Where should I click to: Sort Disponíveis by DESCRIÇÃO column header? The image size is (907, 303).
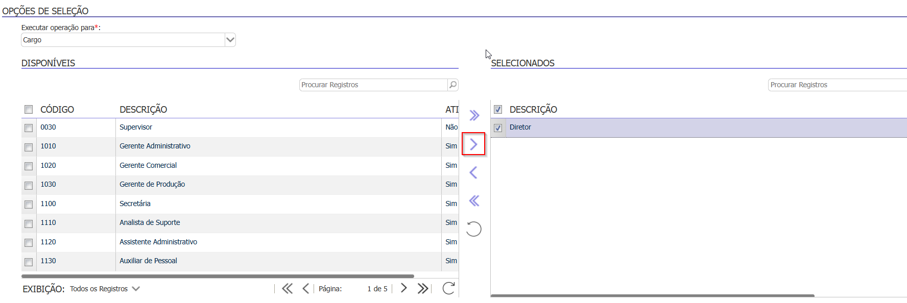[144, 110]
